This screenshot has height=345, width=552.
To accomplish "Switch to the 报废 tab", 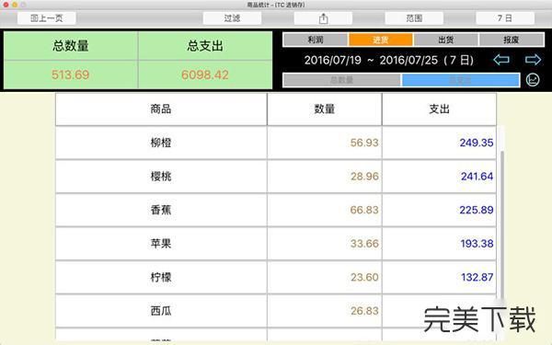I will click(512, 40).
